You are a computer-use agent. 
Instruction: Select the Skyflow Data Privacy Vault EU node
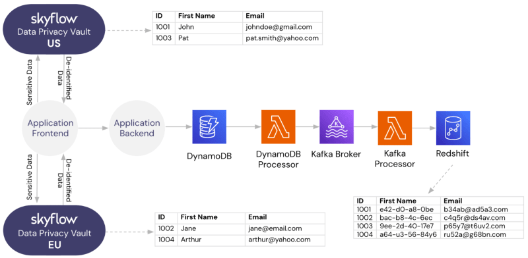pyautogui.click(x=54, y=230)
